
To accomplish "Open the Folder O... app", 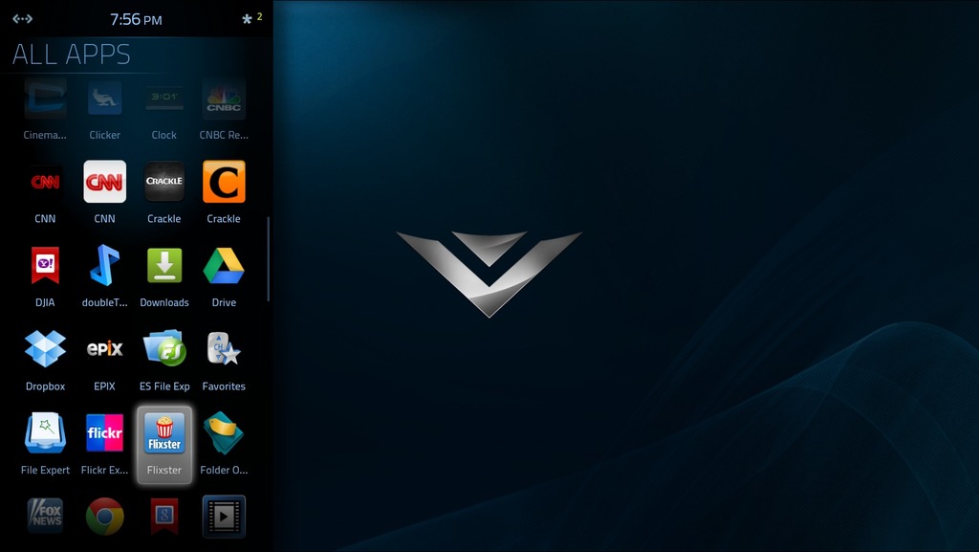I will (x=224, y=432).
